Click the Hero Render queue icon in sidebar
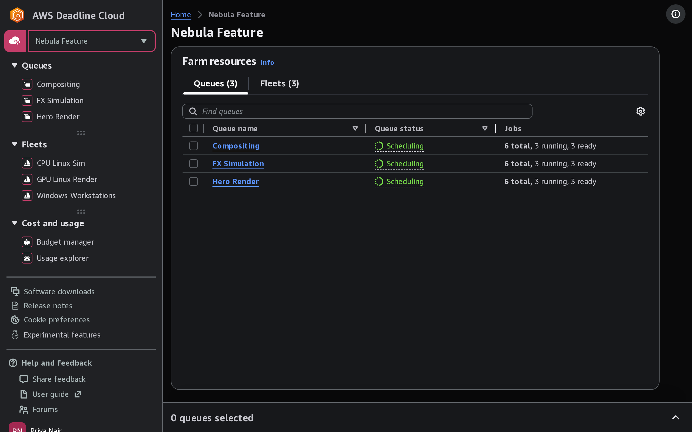The image size is (692, 432). (x=27, y=117)
